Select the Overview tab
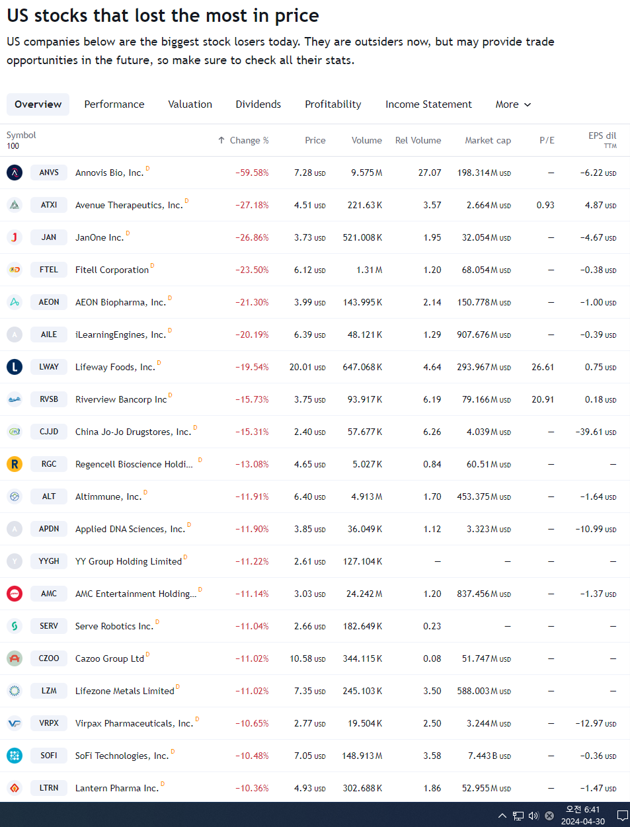630x827 pixels. point(38,104)
